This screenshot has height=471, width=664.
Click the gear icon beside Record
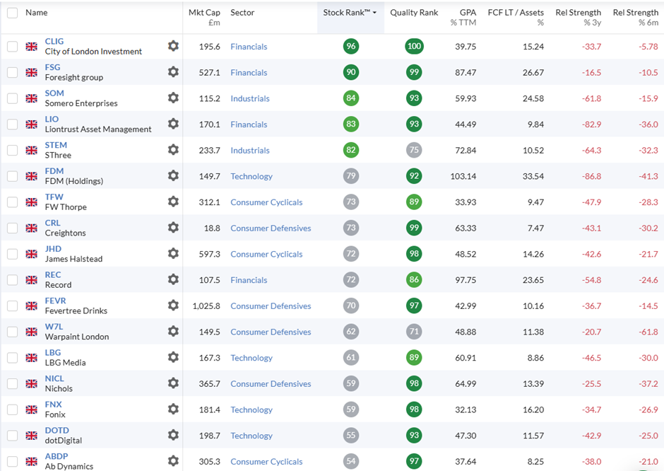click(x=173, y=279)
